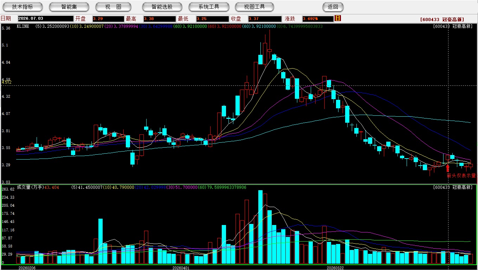Click the 20260522 date axis label
478x270 pixels.
coord(335,268)
